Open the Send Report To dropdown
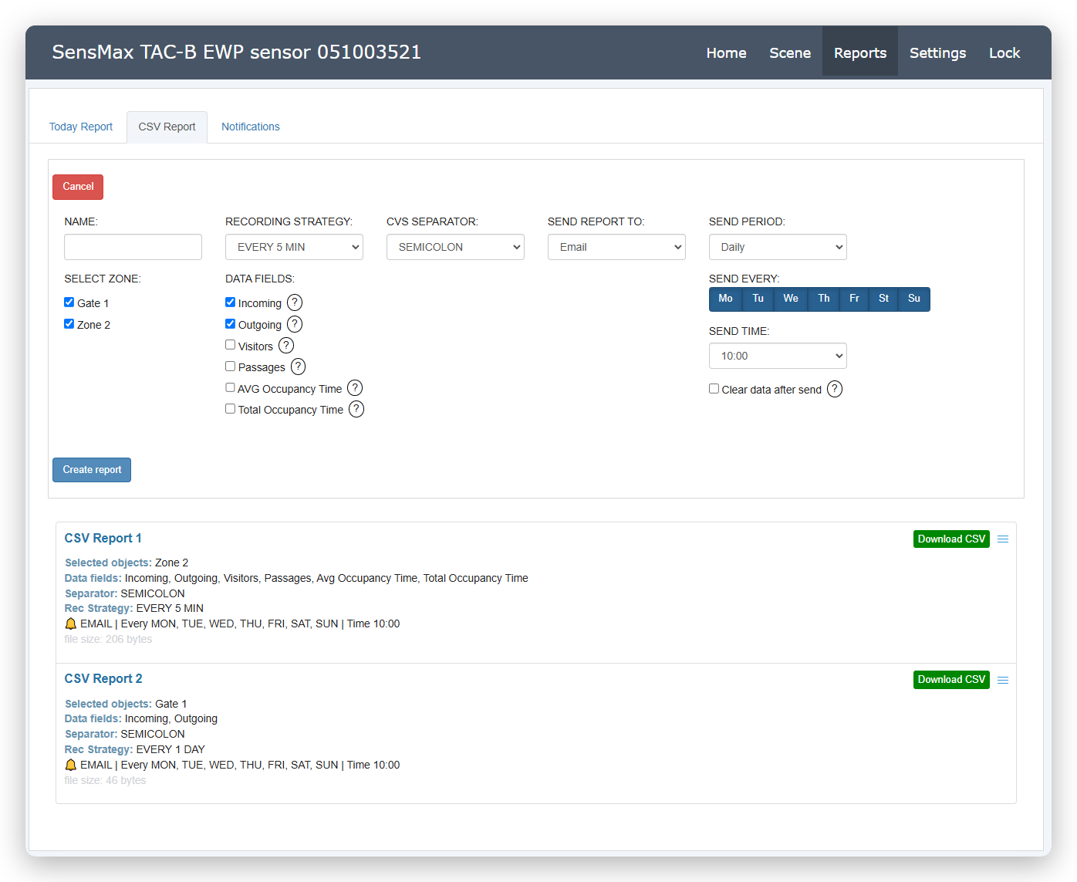 pyautogui.click(x=616, y=247)
